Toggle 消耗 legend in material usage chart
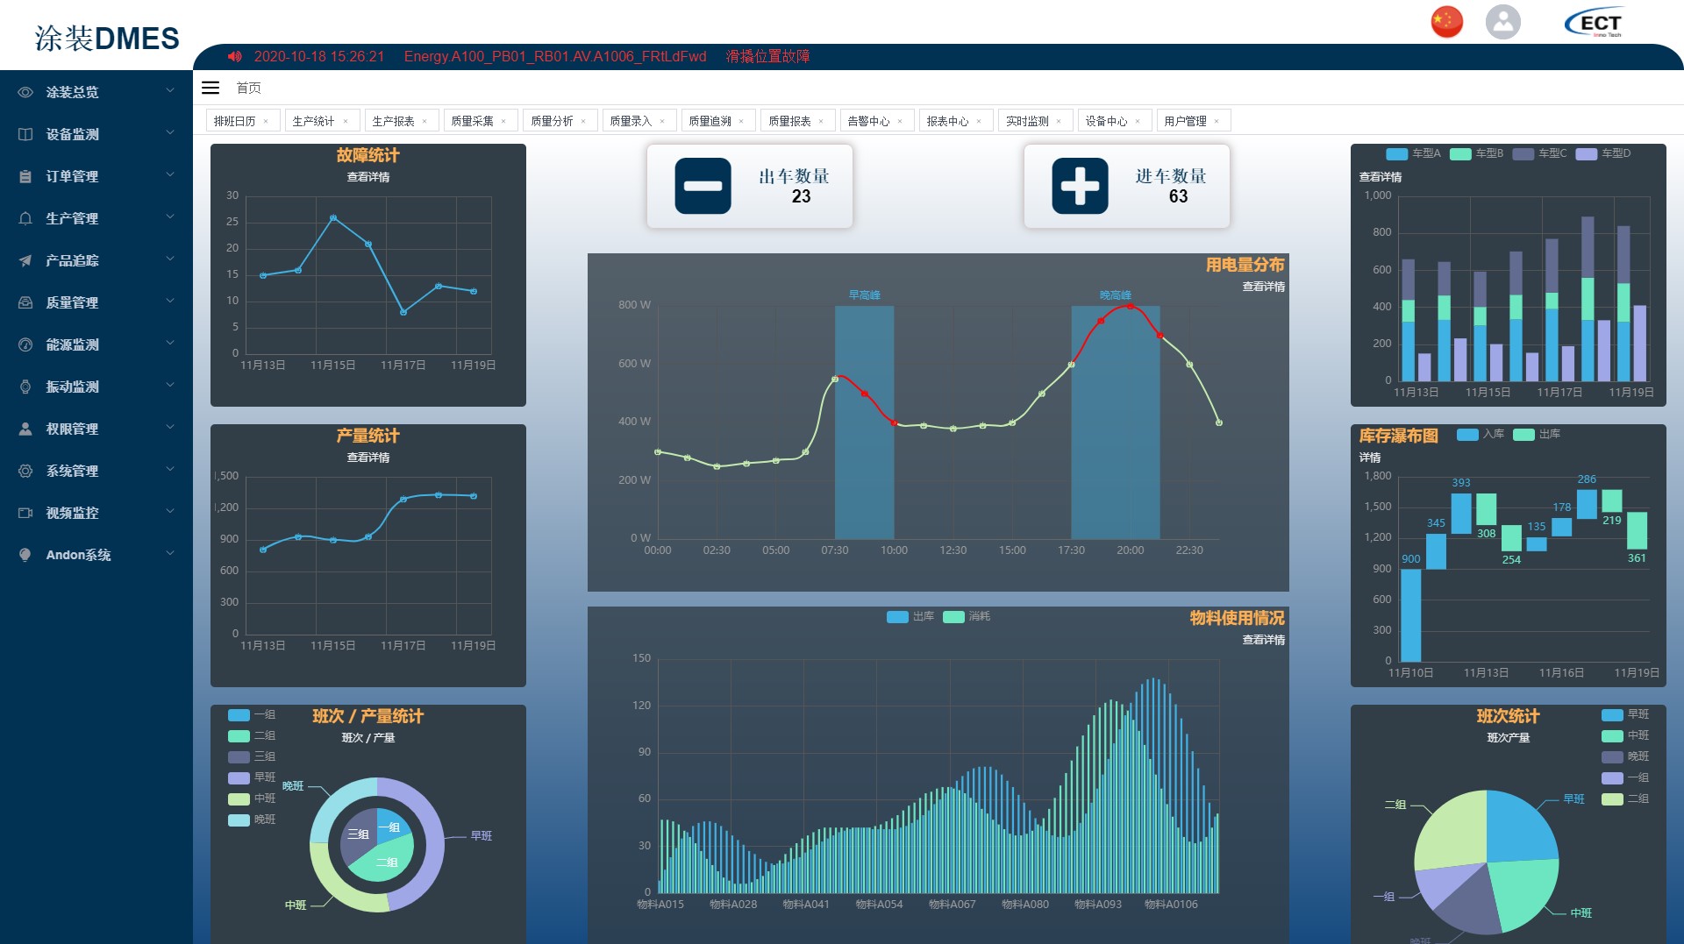This screenshot has height=944, width=1684. tap(953, 617)
